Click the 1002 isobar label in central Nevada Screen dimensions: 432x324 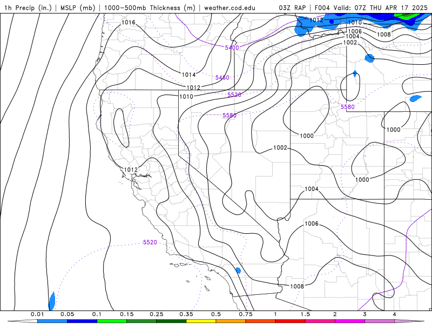click(280, 147)
